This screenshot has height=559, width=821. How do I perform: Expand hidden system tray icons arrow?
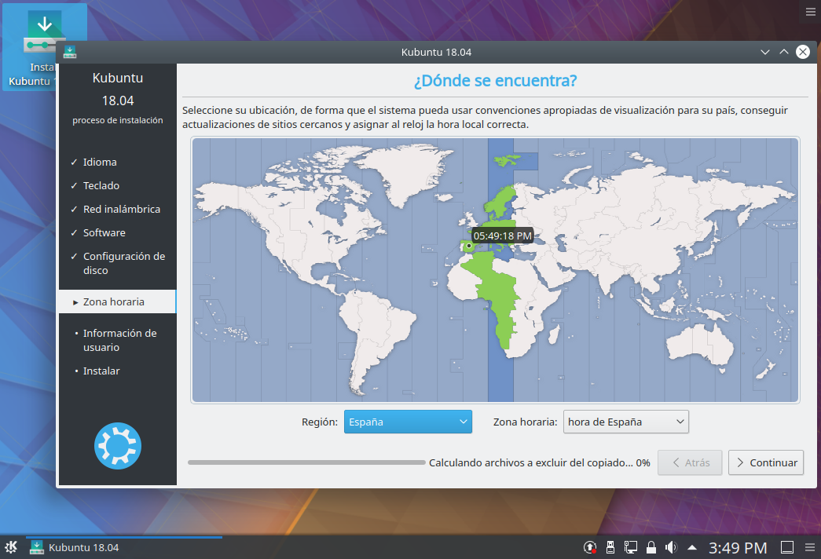click(x=691, y=547)
